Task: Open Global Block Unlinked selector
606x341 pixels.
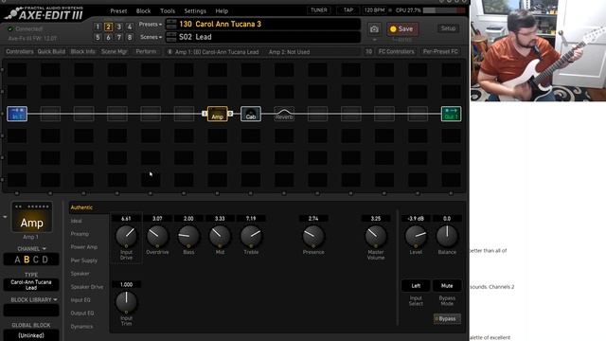Action: tap(31, 335)
